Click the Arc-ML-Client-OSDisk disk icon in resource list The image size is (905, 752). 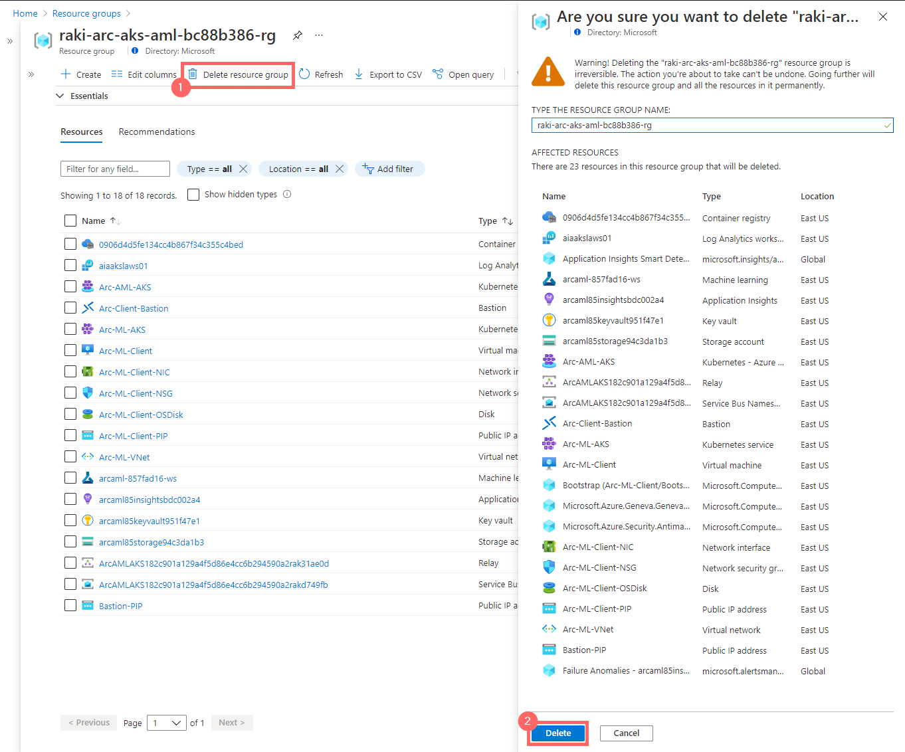coord(88,414)
